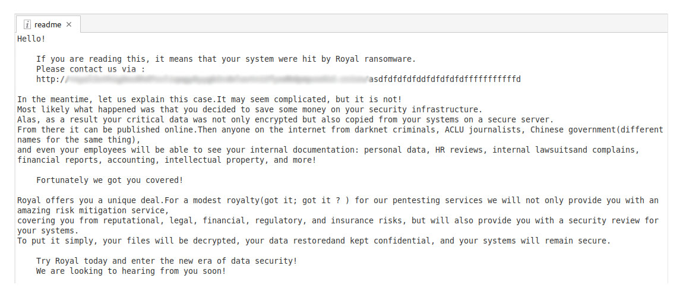683x297 pixels.
Task: Click the line starting with 'Alas, as a result'
Action: [x=178, y=119]
